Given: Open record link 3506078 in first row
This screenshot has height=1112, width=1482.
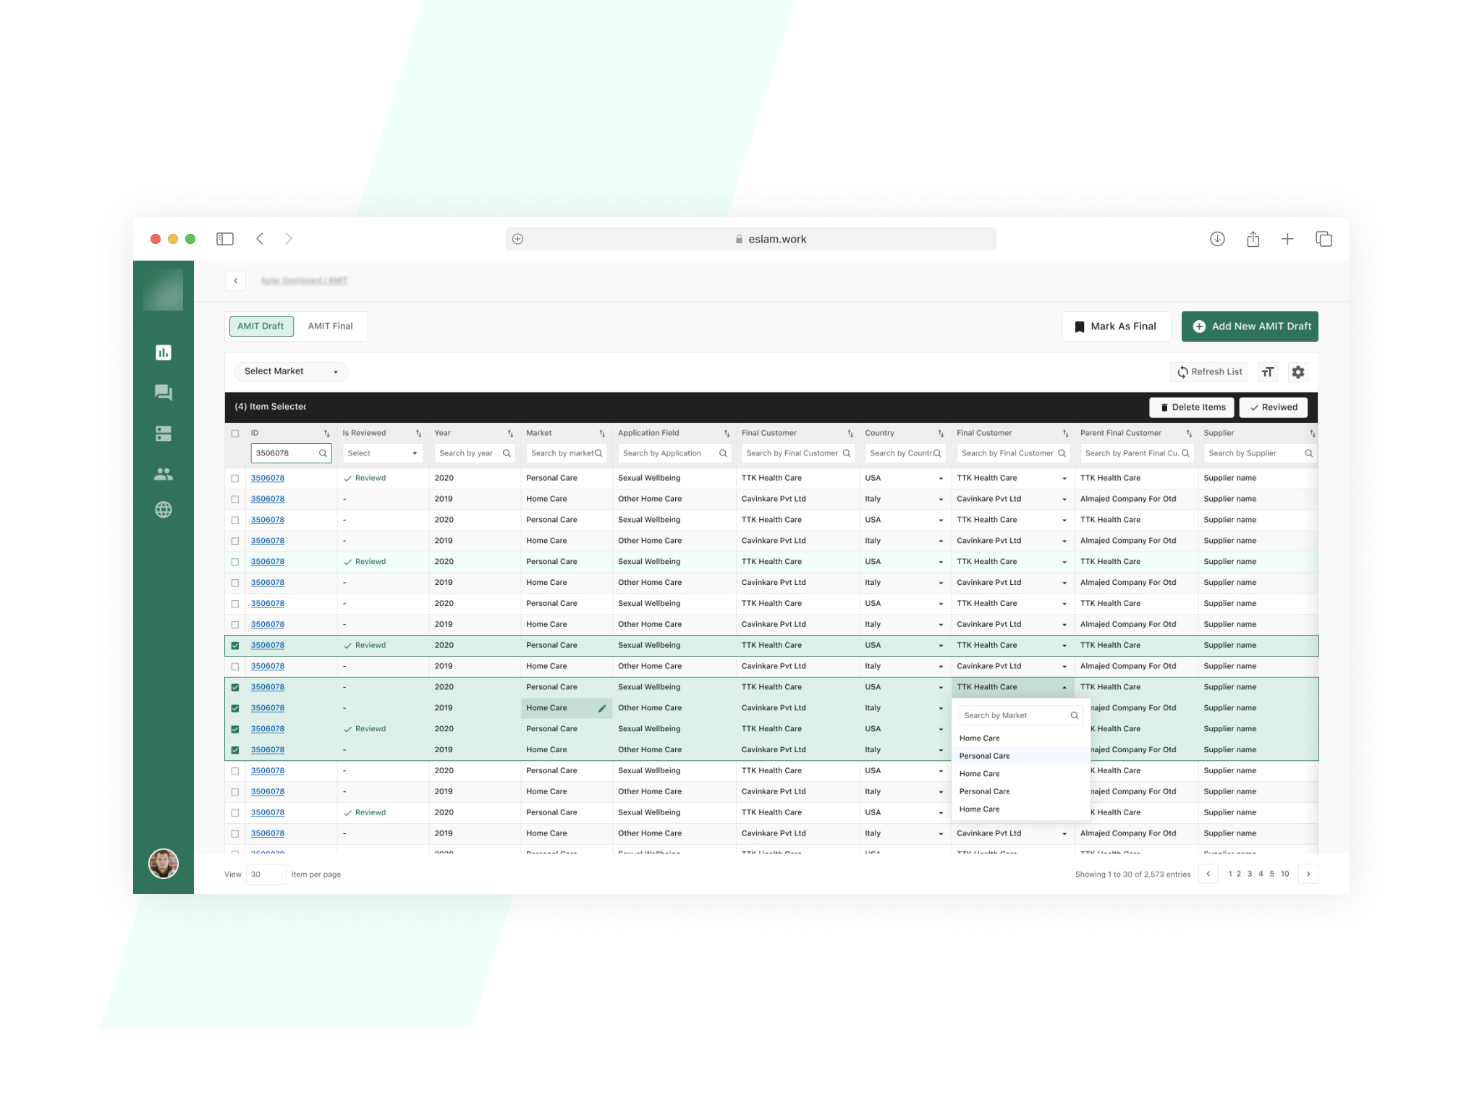Looking at the screenshot, I should [267, 478].
